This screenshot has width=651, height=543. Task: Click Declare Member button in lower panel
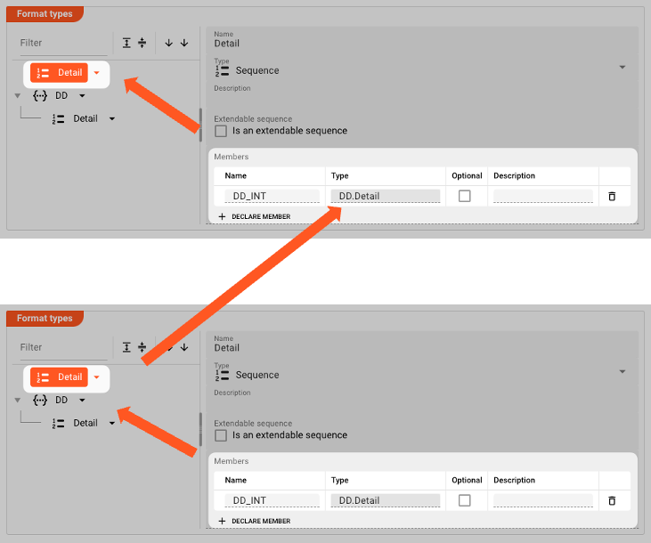click(254, 521)
